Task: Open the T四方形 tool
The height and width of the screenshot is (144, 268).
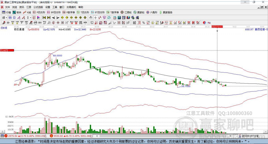Action: tap(83, 12)
